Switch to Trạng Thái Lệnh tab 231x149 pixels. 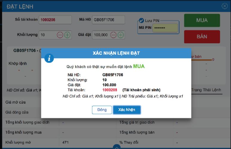pos(206,90)
